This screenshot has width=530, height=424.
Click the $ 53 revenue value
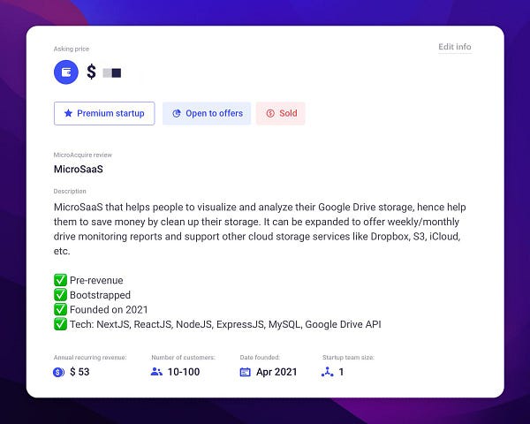[79, 372]
